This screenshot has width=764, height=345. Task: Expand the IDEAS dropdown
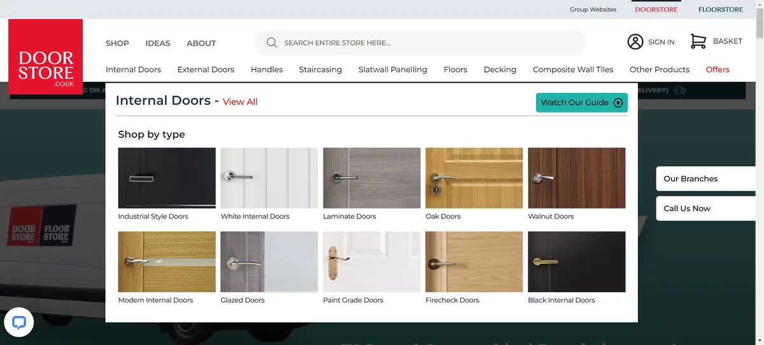(158, 43)
